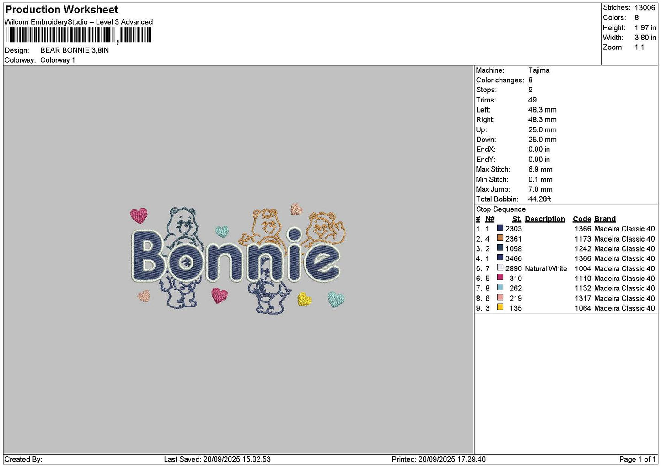Select the Up value 25.0 mm

coord(543,130)
